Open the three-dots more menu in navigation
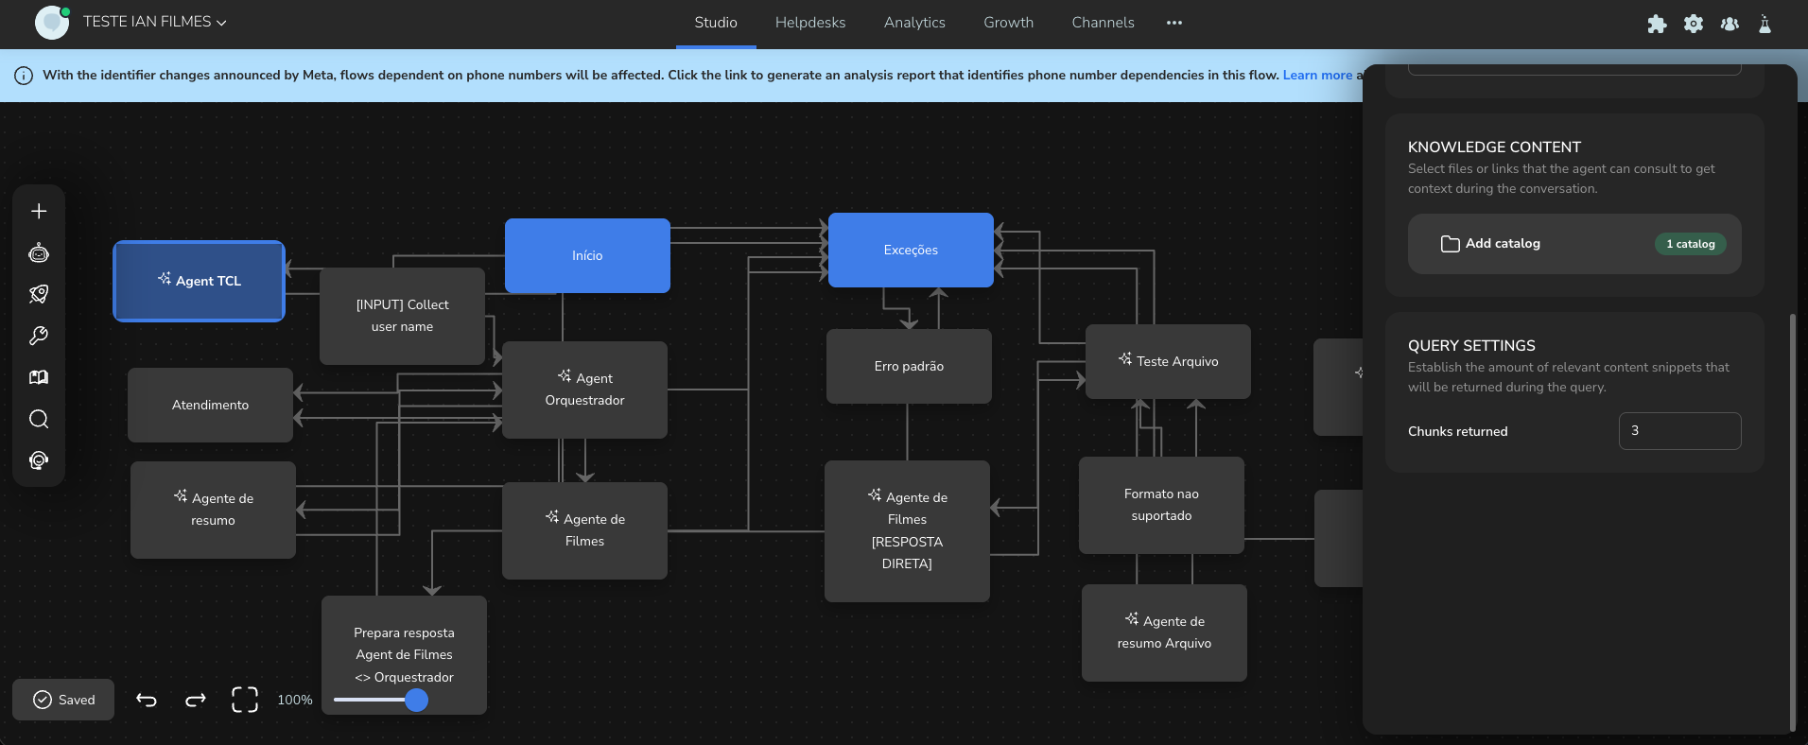Screen dimensions: 1808x745 click(1174, 23)
